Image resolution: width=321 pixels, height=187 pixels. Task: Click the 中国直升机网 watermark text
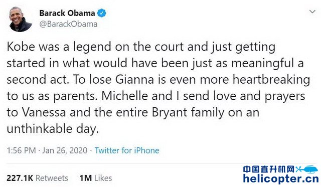coord(269,169)
